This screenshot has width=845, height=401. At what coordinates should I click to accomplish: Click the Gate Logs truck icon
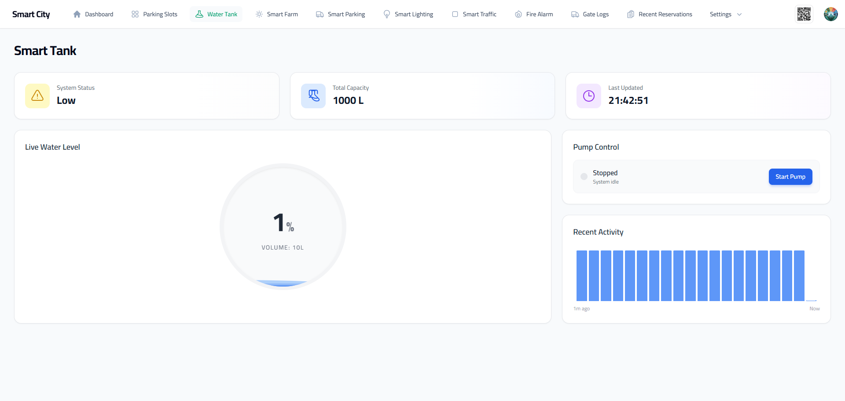pos(575,14)
